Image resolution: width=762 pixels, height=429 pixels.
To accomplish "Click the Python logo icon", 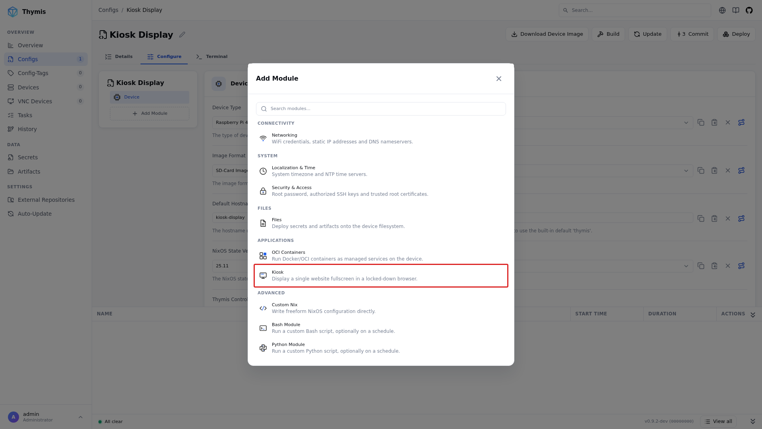I will tap(263, 348).
